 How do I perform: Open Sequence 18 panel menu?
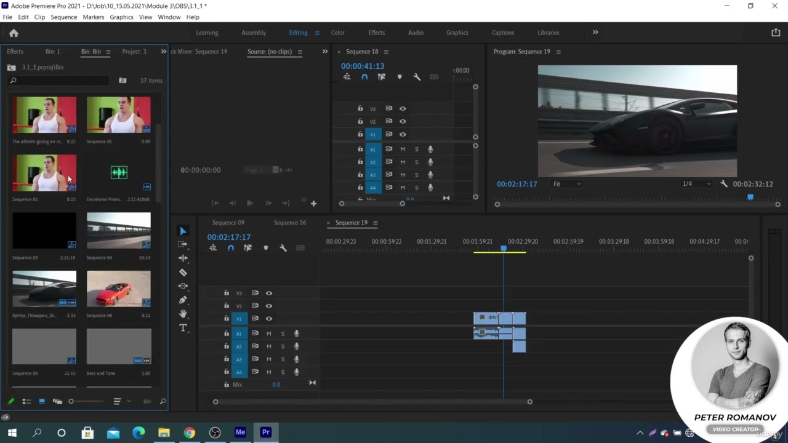(386, 52)
